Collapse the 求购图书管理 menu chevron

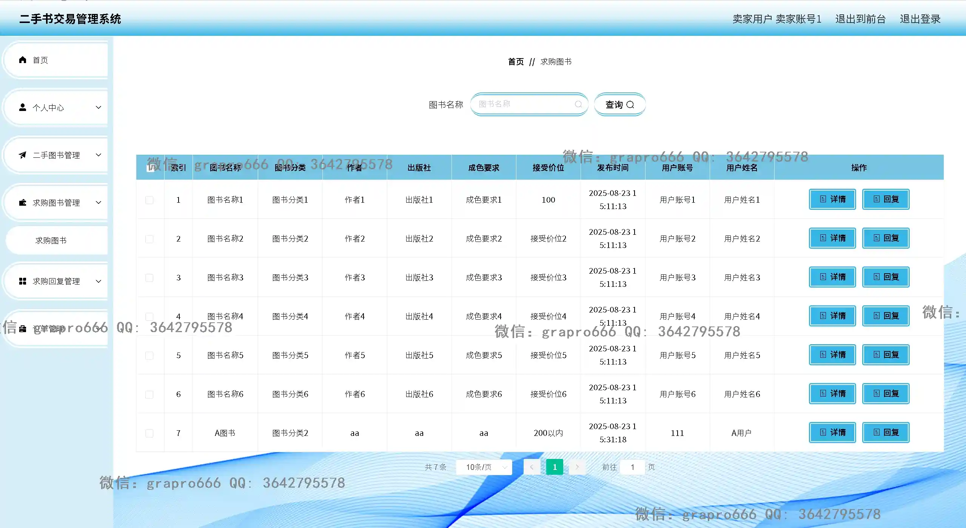pos(99,203)
